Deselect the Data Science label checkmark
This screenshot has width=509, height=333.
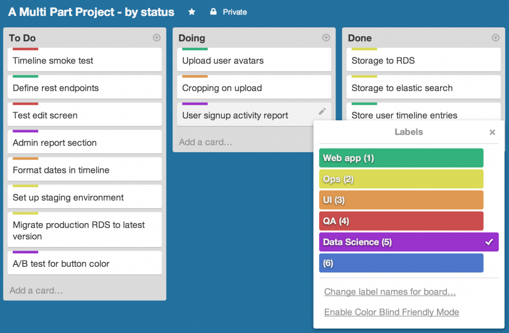pos(489,242)
